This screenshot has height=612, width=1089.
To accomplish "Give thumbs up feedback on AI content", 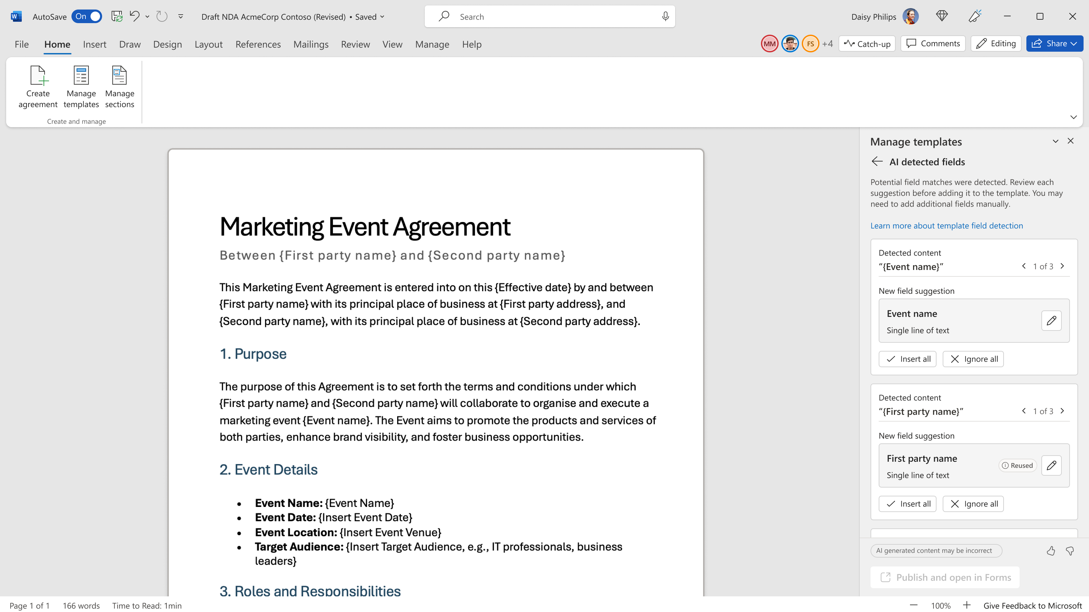I will click(1051, 551).
